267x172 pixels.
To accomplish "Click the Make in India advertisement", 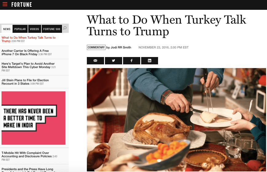I will 33,118.
